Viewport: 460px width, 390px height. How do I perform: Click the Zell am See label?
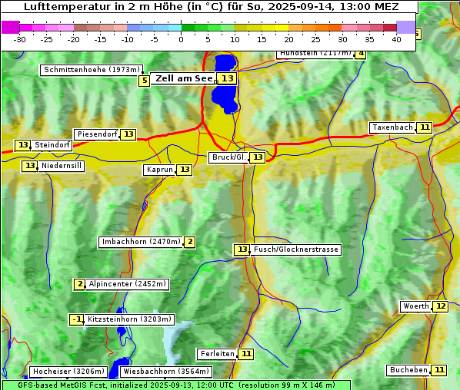[182, 78]
